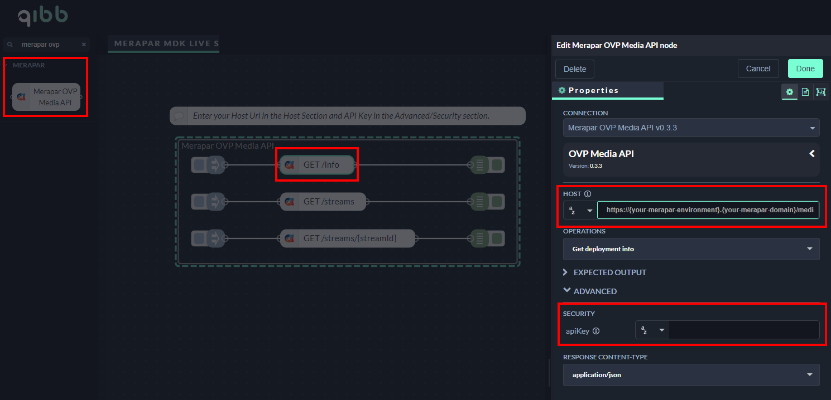Click the Cancel button

(x=758, y=69)
